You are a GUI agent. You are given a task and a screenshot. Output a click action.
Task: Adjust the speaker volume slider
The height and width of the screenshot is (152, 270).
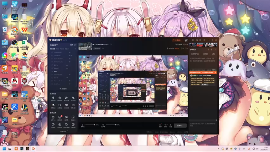tap(111, 125)
